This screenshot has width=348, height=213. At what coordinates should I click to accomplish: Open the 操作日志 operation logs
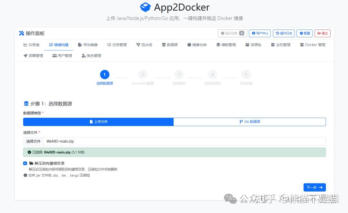coord(283,33)
